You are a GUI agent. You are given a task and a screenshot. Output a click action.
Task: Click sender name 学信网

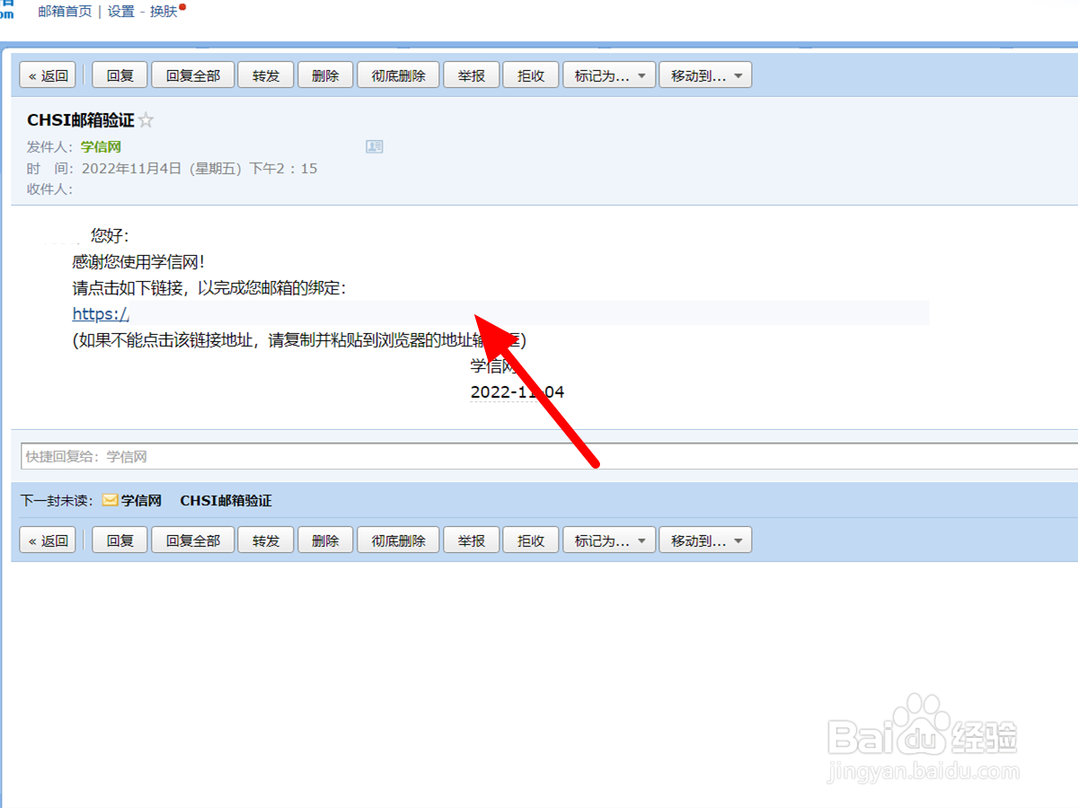pos(101,146)
